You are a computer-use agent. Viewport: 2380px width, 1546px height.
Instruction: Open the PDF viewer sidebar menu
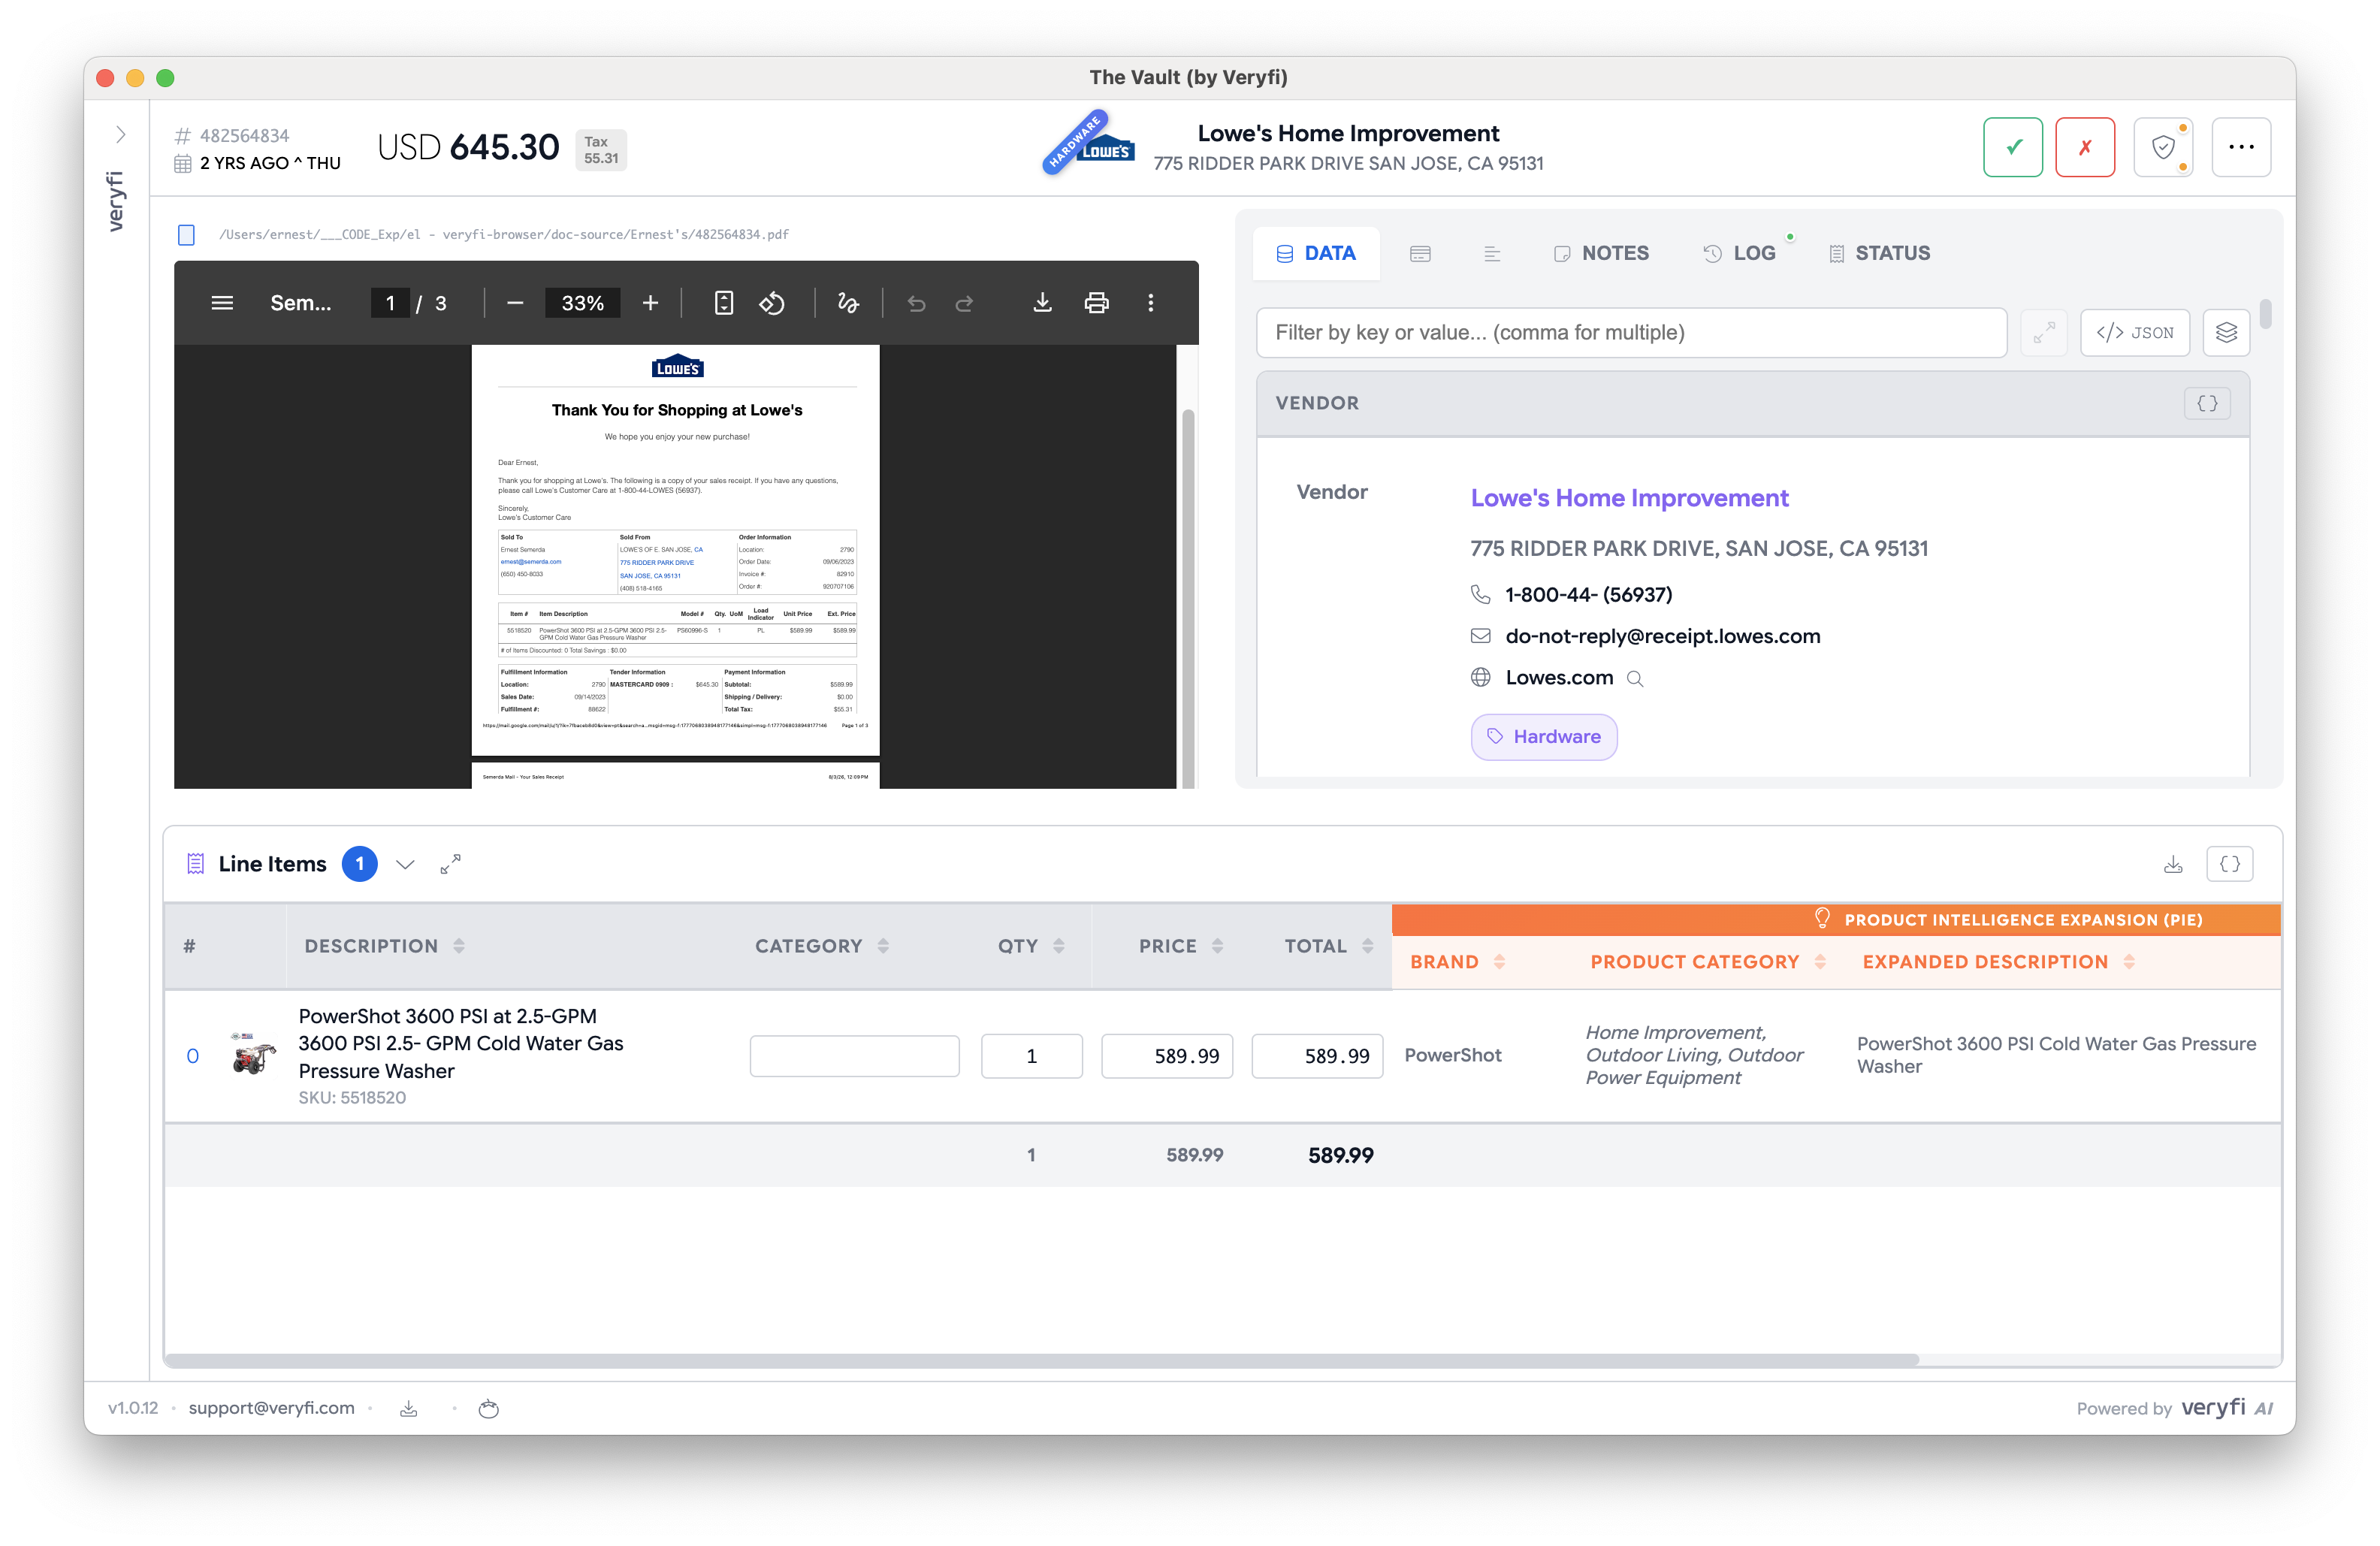pyautogui.click(x=222, y=303)
